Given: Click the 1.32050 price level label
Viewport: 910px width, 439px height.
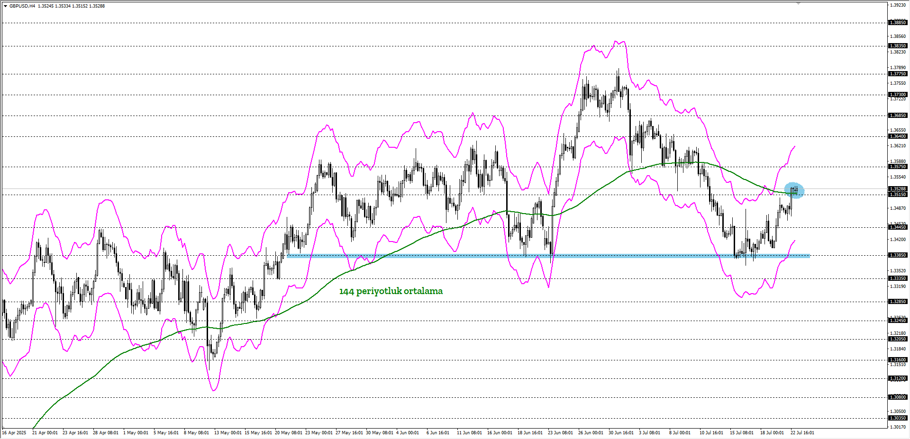Looking at the screenshot, I should pos(897,339).
